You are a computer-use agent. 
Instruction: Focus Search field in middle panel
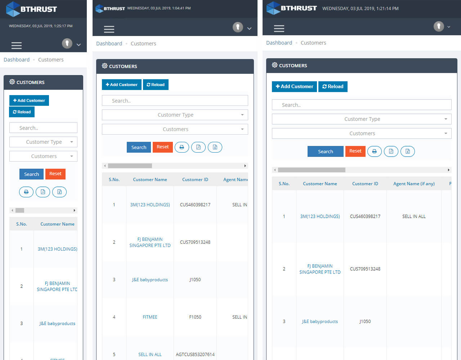coord(175,100)
